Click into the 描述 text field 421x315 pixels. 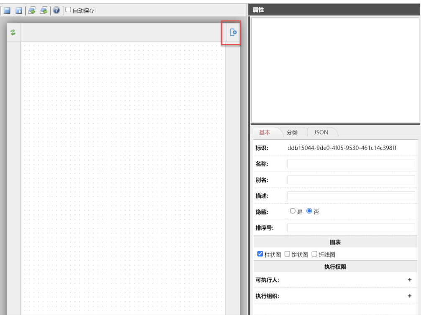[x=351, y=196]
